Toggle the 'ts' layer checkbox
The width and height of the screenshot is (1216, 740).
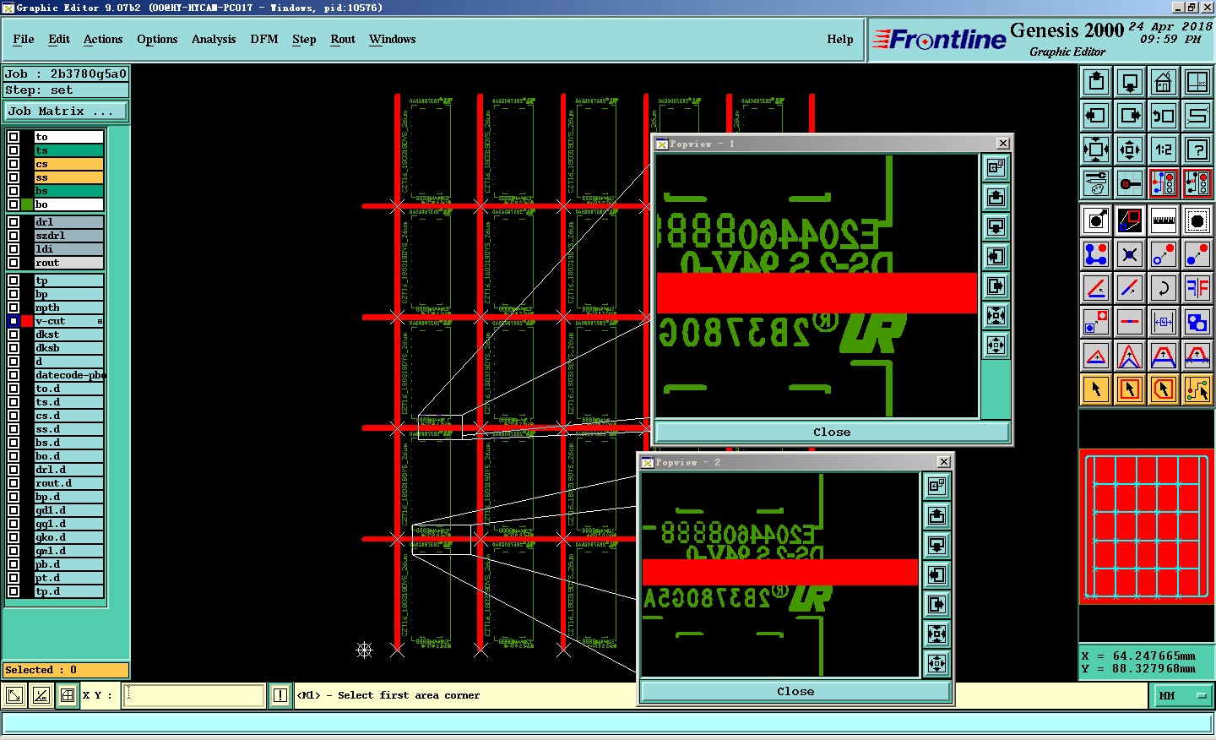coord(14,150)
